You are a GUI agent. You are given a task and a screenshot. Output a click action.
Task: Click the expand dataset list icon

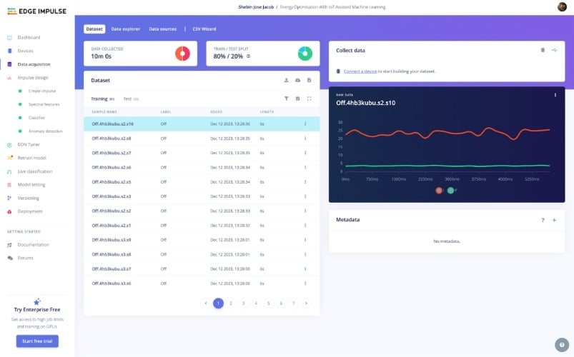coord(310,99)
